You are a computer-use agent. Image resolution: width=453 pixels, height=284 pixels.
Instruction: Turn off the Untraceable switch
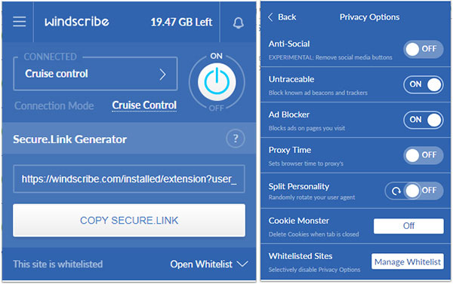tap(424, 84)
